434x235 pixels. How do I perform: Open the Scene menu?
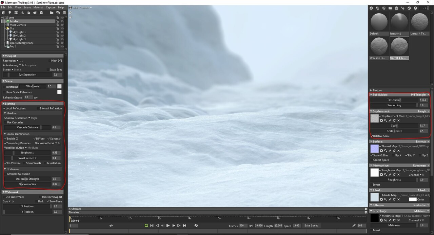27,7
